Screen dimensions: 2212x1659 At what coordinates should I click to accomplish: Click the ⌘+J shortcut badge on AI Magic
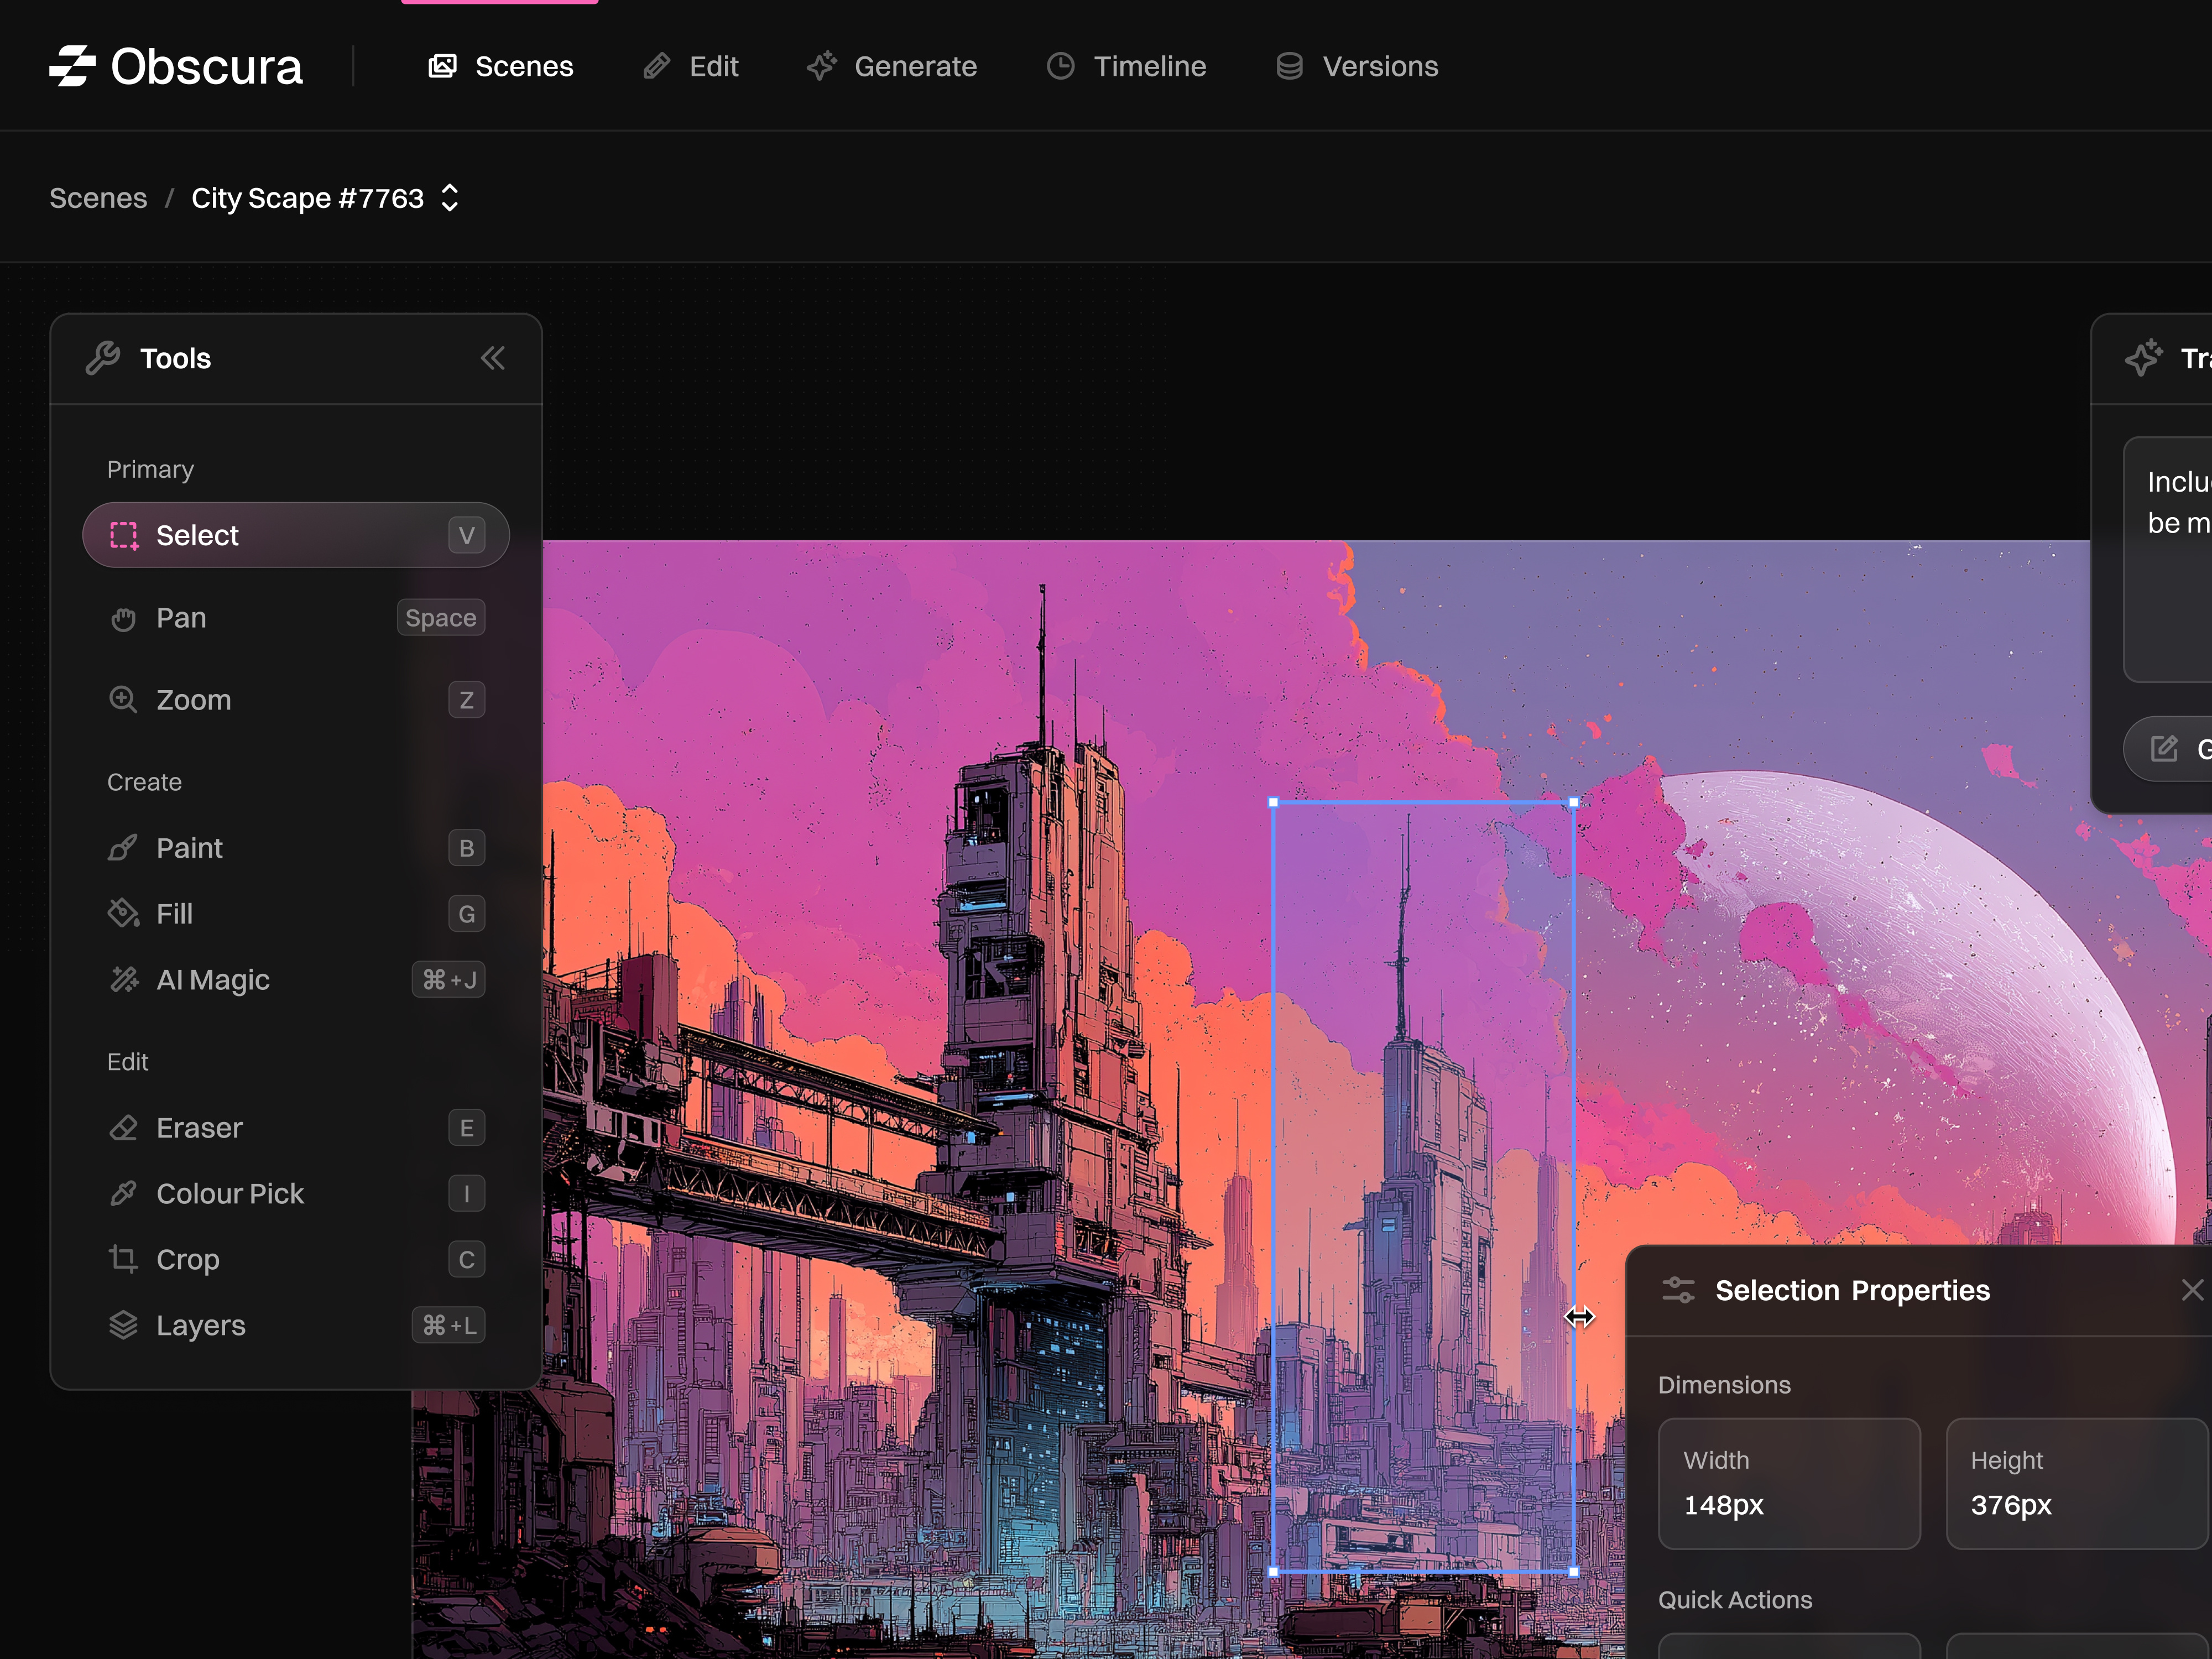pos(449,980)
